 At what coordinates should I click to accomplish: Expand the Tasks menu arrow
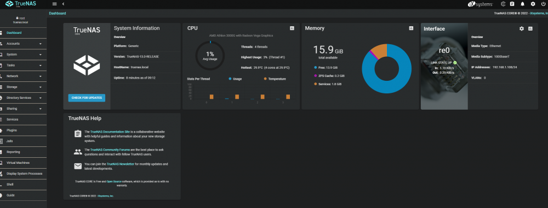41,66
